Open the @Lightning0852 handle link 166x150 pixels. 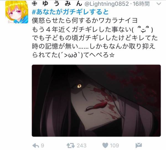107,4
